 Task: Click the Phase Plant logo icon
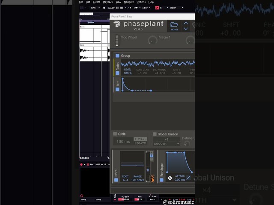(117, 24)
